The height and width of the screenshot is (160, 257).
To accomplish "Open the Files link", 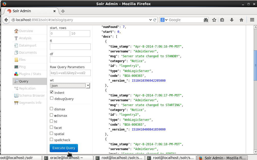I will [22, 60].
